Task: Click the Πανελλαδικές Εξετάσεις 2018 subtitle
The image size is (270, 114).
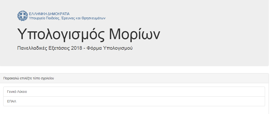Action: click(75, 48)
